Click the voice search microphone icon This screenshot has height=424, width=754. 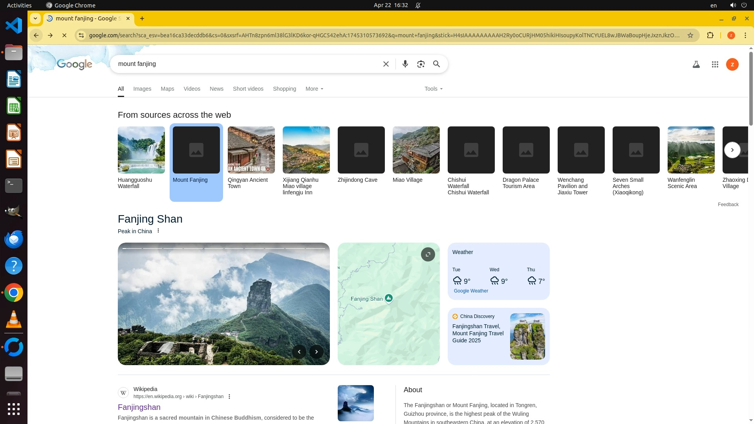tap(405, 64)
